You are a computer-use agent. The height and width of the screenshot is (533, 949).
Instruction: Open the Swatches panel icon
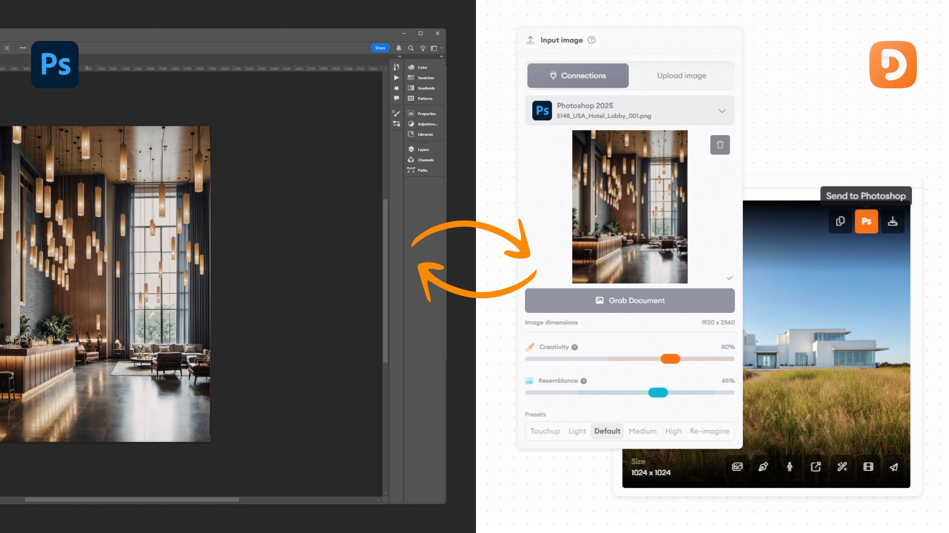pos(411,77)
